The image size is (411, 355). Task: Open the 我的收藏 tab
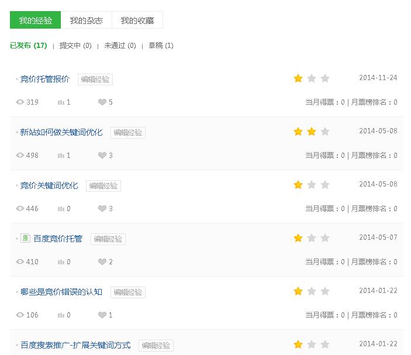point(137,20)
